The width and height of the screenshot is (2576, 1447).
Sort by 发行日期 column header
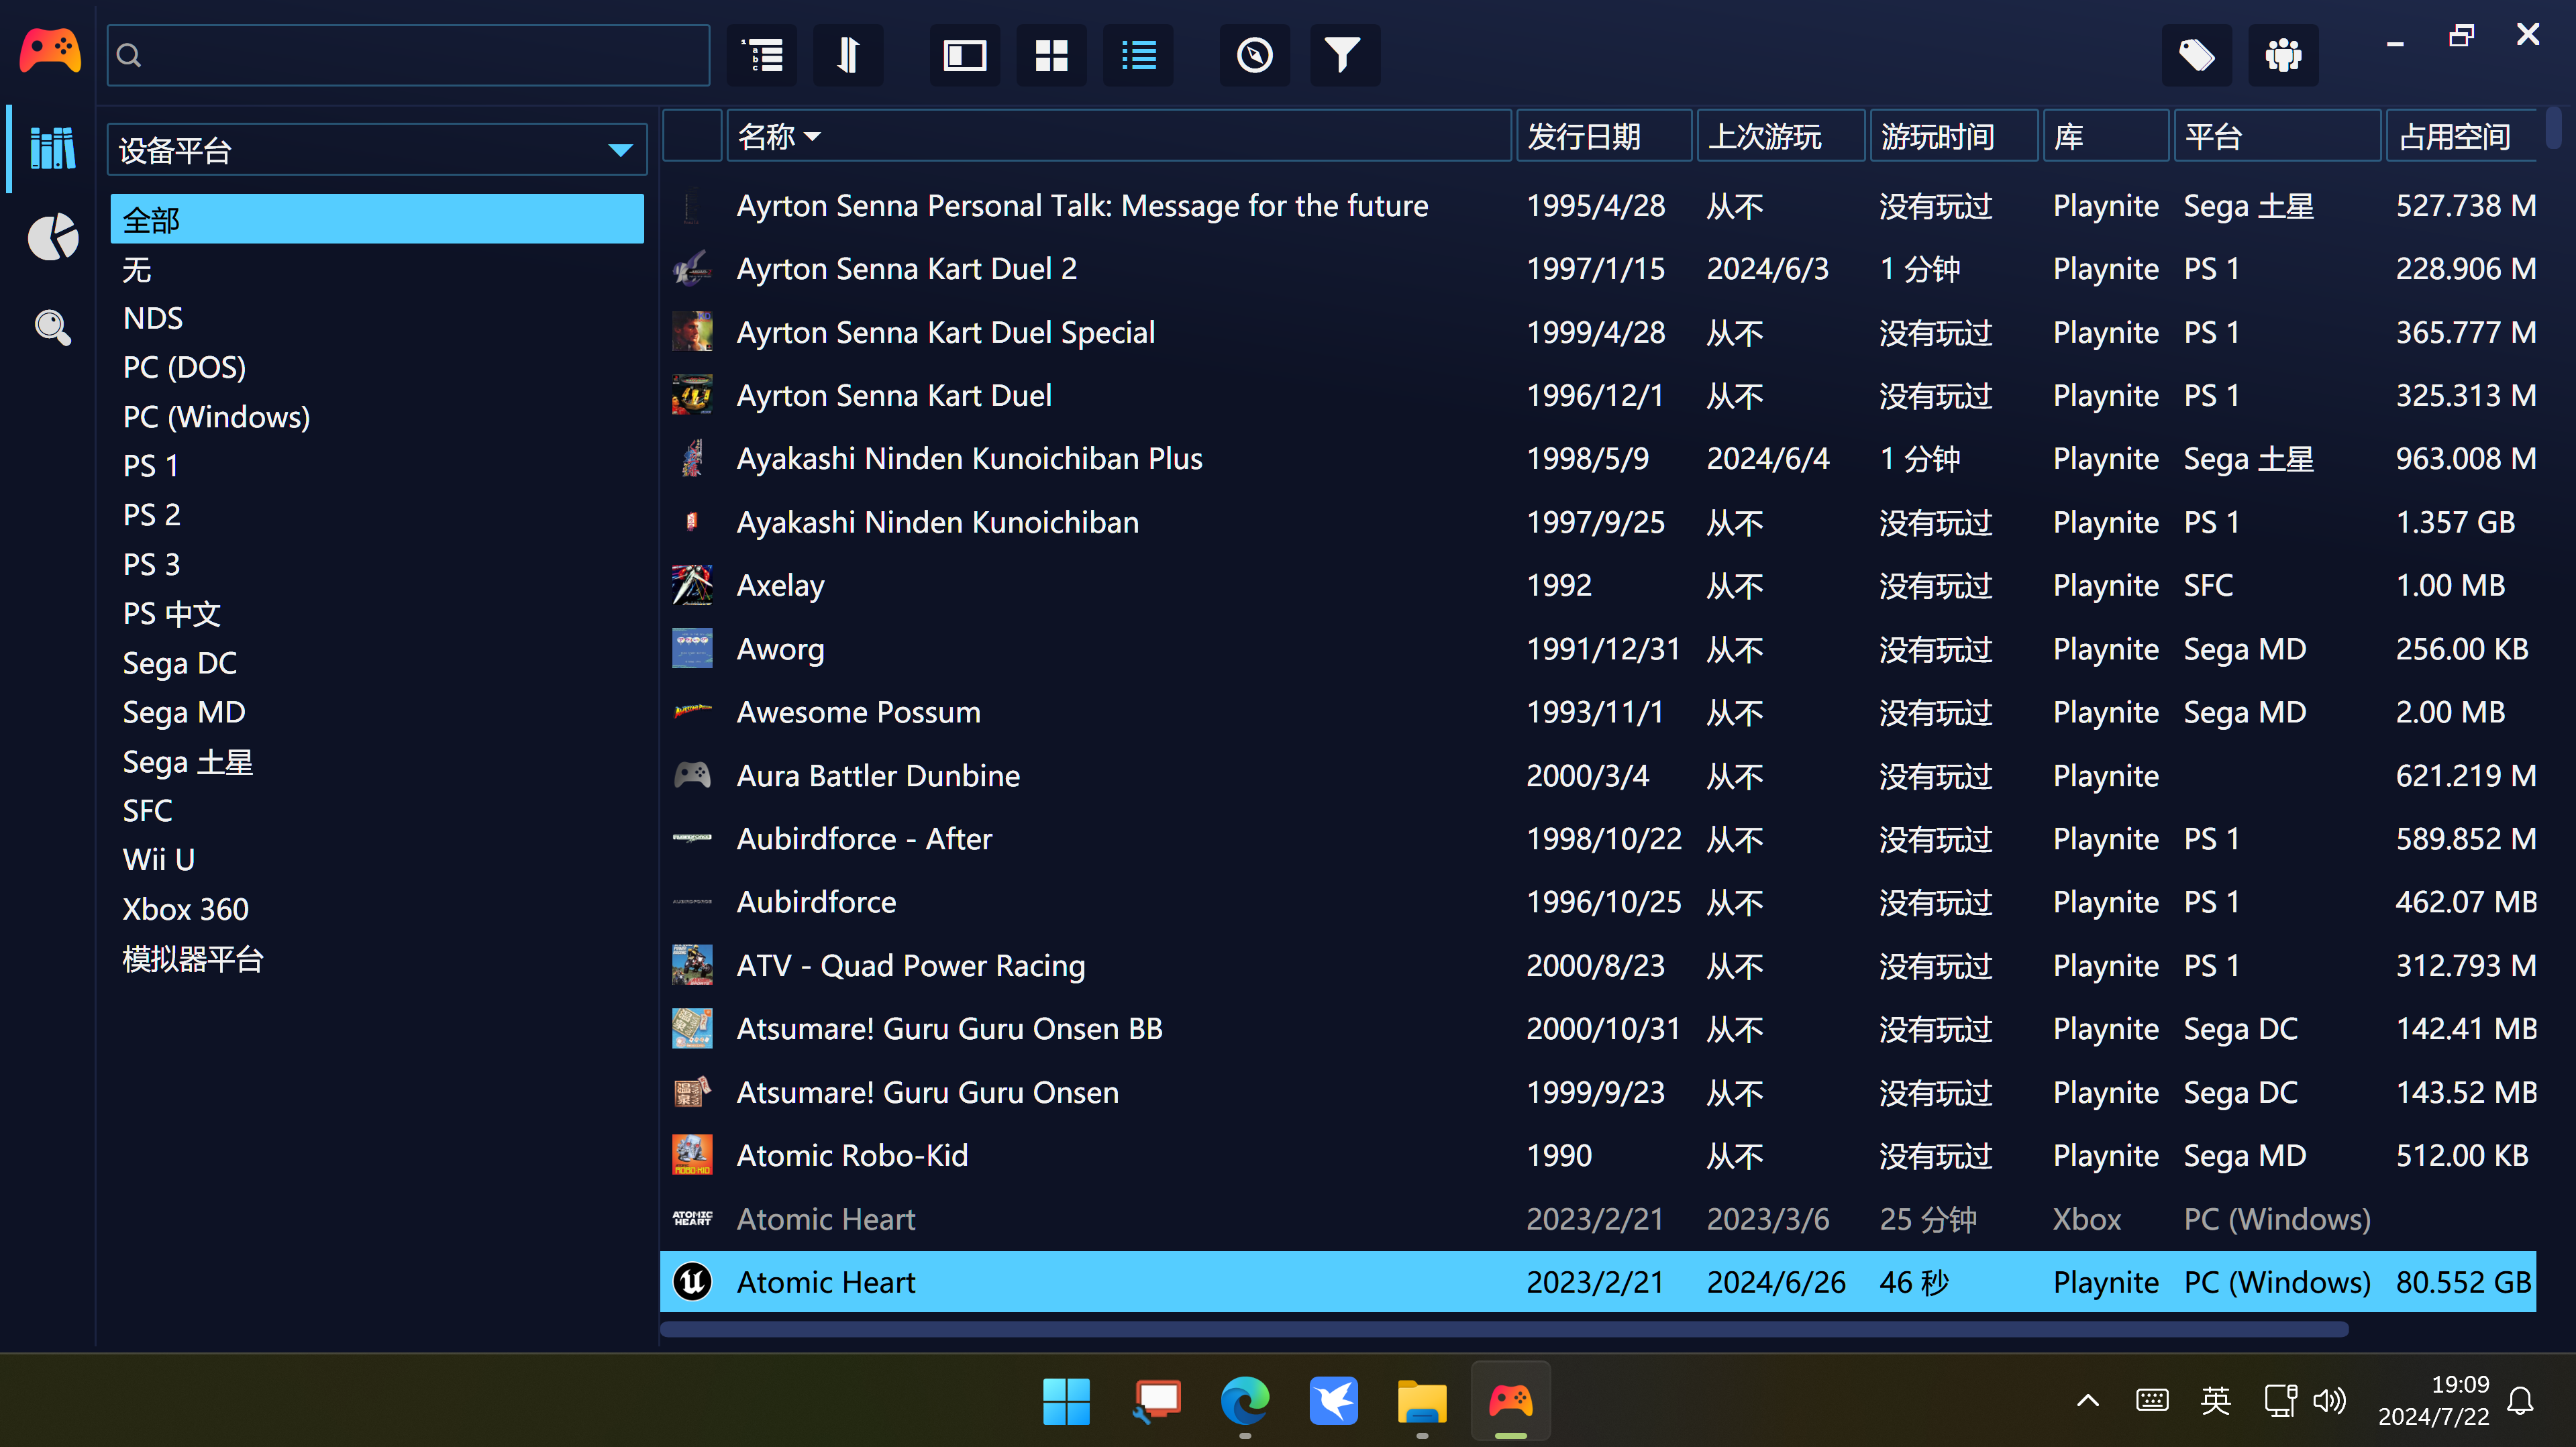coord(1604,136)
